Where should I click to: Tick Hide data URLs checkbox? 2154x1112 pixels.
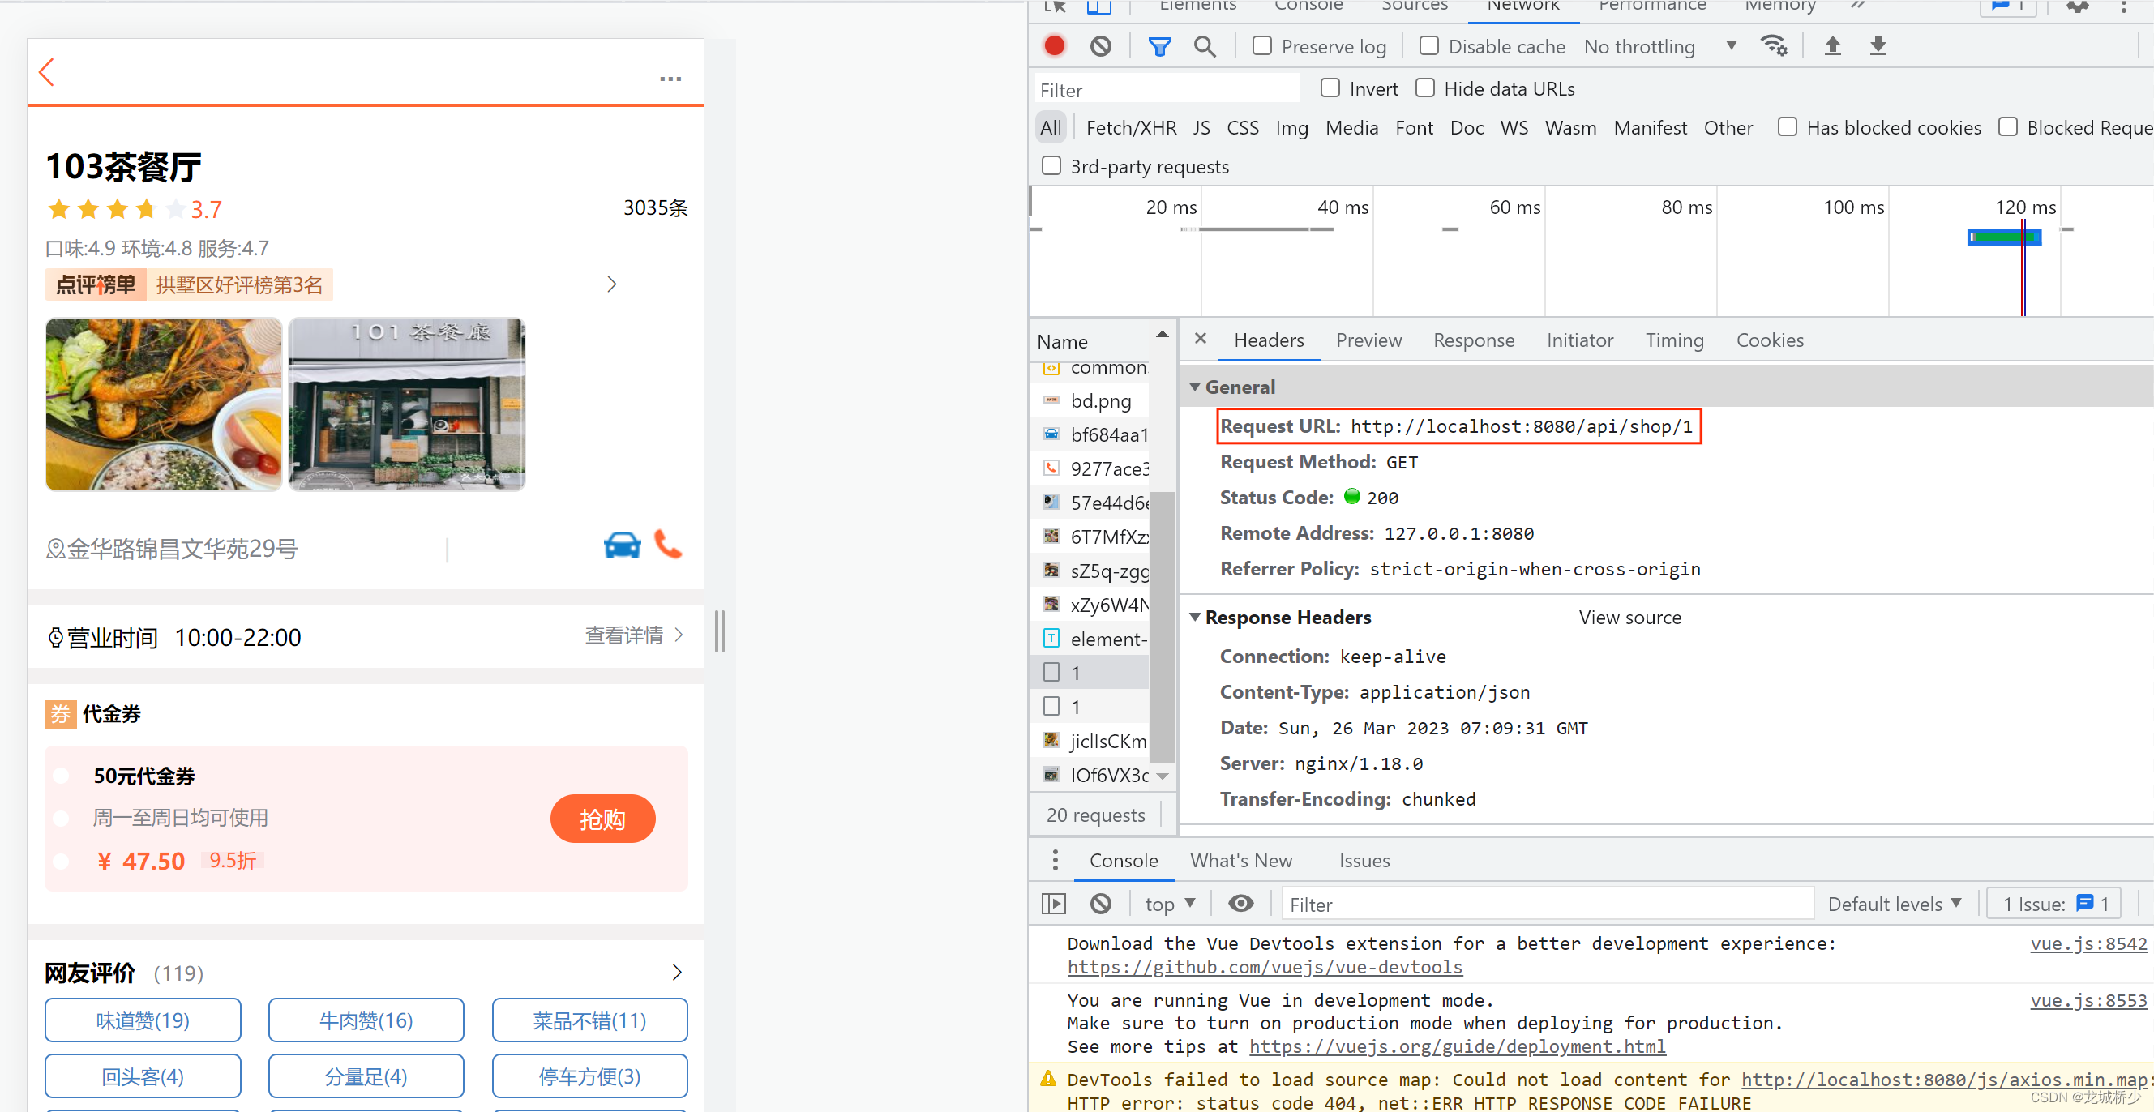pyautogui.click(x=1425, y=88)
